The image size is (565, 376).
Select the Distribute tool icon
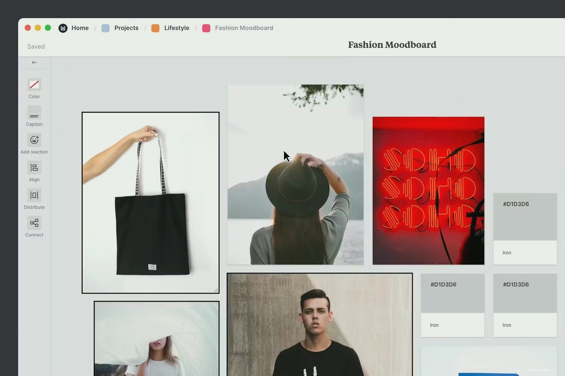34,195
